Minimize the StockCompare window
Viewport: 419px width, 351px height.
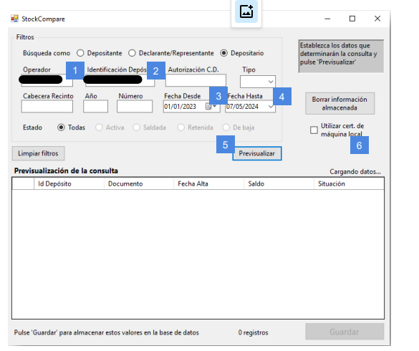[327, 19]
